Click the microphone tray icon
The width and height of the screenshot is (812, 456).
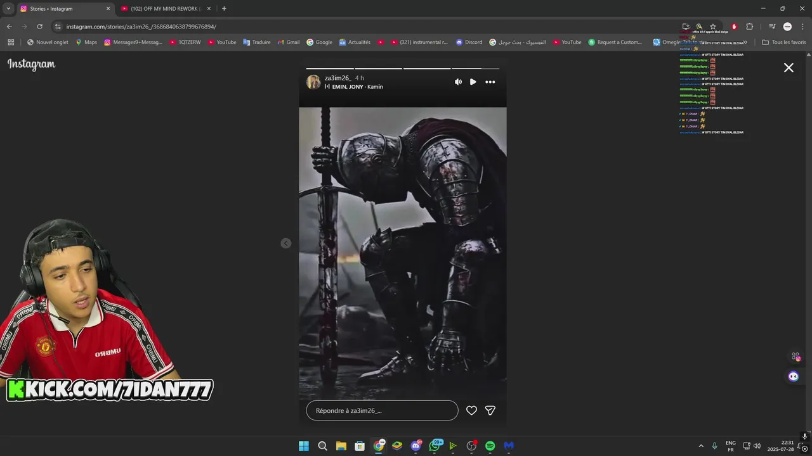(x=714, y=446)
